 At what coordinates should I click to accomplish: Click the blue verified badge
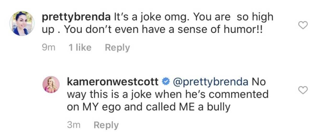pos(165,82)
